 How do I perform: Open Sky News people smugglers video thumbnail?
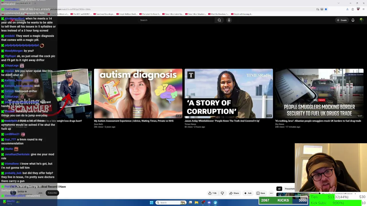[319, 93]
